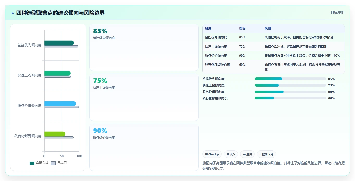
Task: Click the table cell 快速上线倾向度
Action: point(216,46)
